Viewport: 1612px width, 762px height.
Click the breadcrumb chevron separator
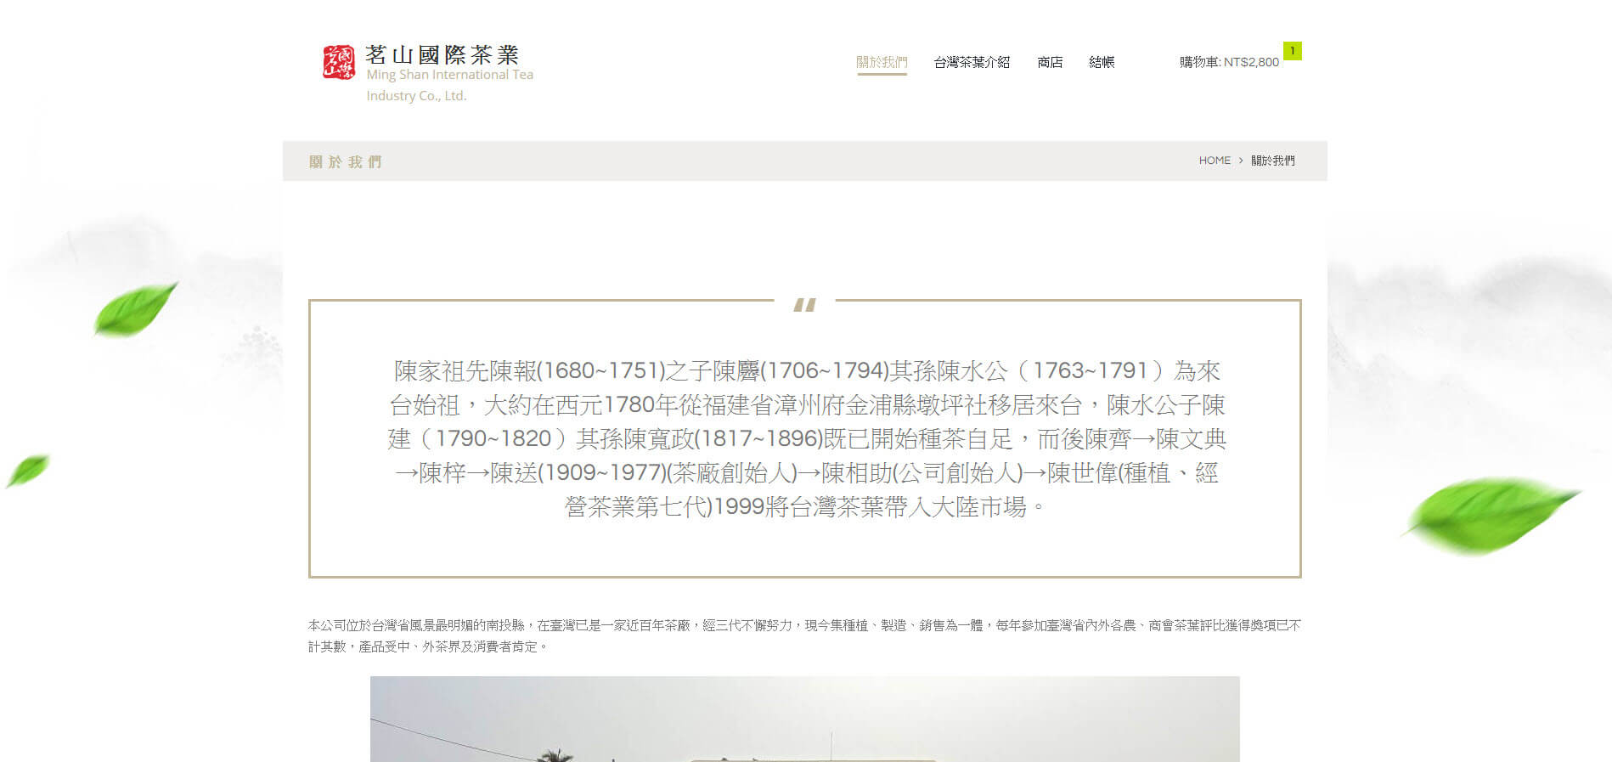click(x=1240, y=161)
